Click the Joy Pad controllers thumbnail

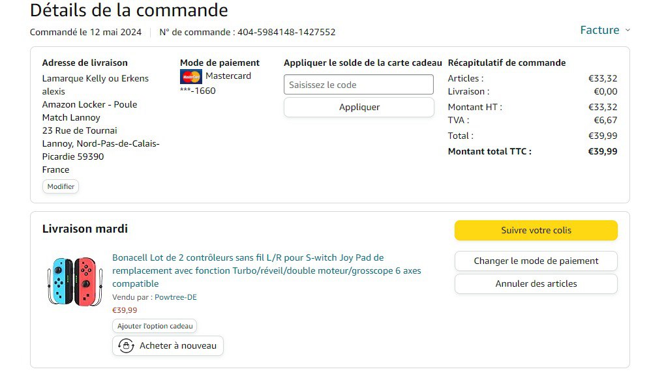click(75, 281)
